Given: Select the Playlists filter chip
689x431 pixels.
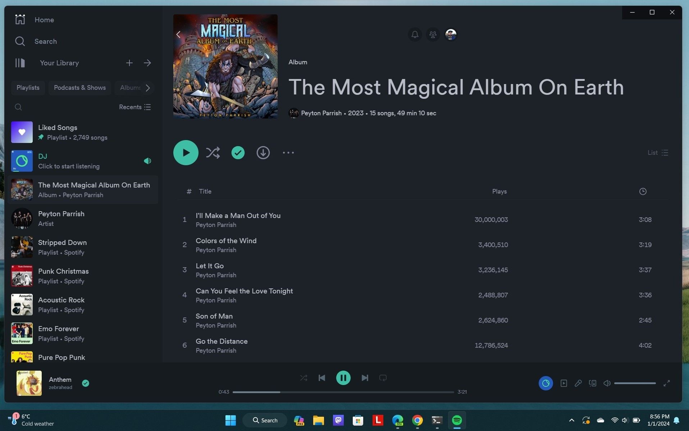Looking at the screenshot, I should click(x=28, y=88).
